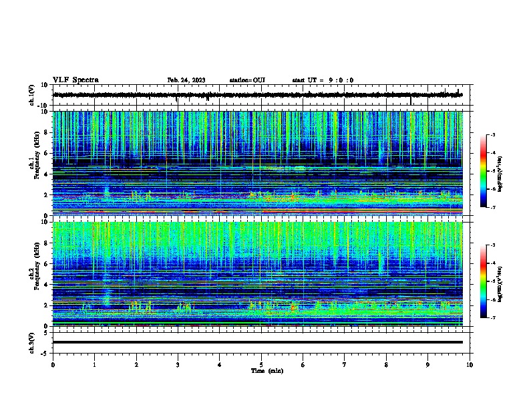
Task: Click time axis tick label "7"
Action: [x=345, y=365]
